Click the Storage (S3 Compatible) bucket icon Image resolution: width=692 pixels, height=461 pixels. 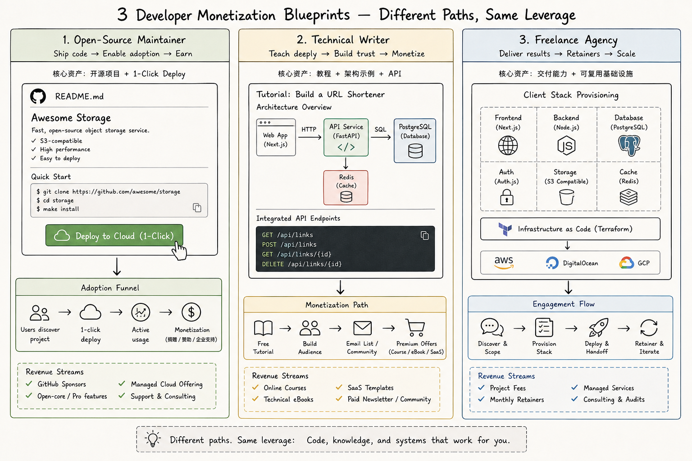pos(566,197)
